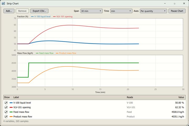Click orange color swatch of Product mass flow row
This screenshot has width=189, height=126.
pyautogui.click(x=11, y=117)
